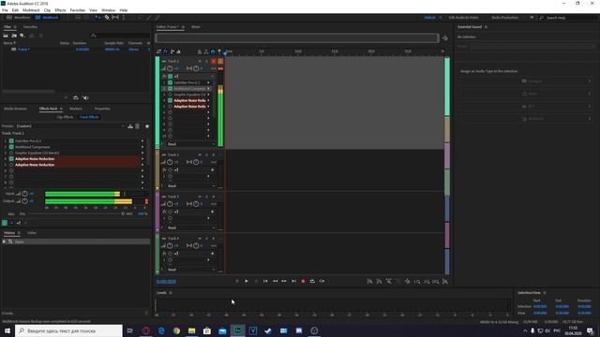600x337 pixels.
Task: Select the Move tool in toolbar
Action: tap(97, 18)
